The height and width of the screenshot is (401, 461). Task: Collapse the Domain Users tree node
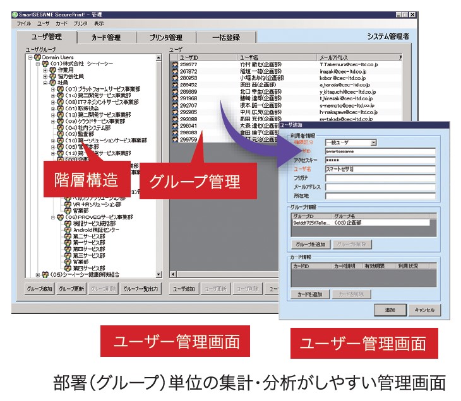tap(30, 57)
